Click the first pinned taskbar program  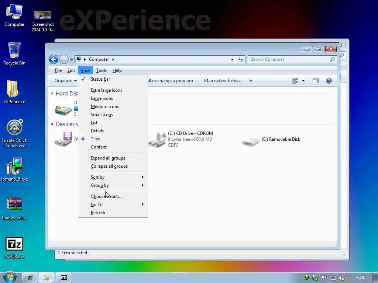point(30,277)
